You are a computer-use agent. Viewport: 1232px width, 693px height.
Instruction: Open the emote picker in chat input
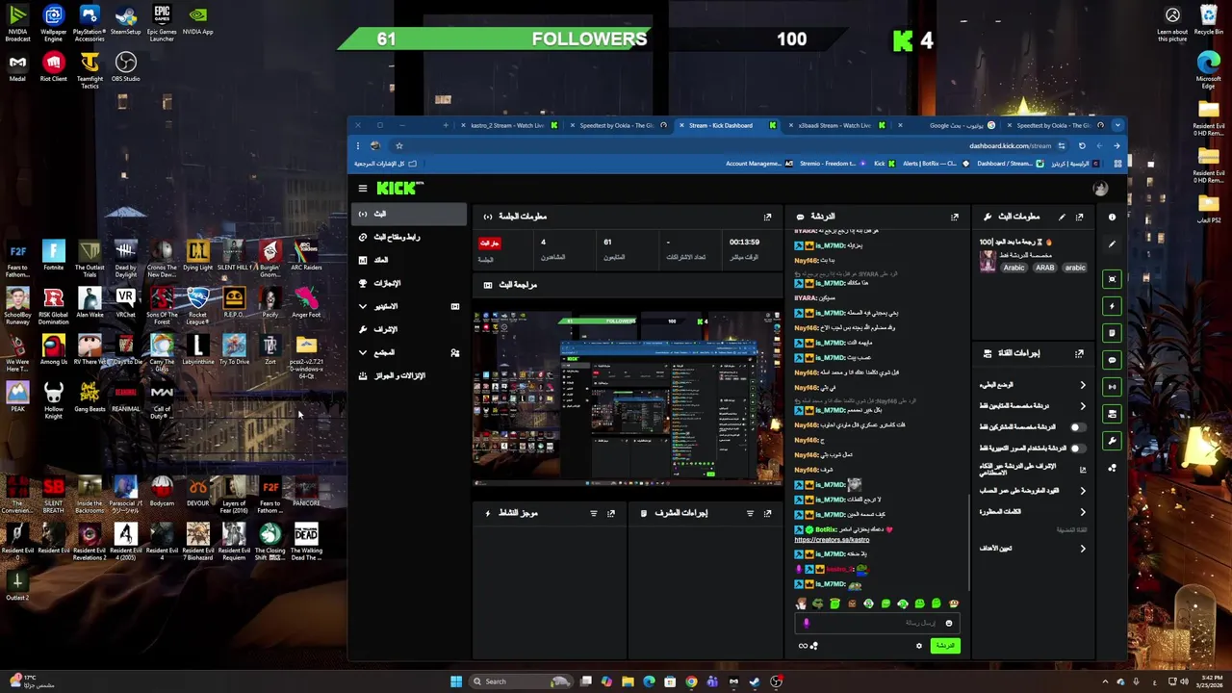click(948, 623)
